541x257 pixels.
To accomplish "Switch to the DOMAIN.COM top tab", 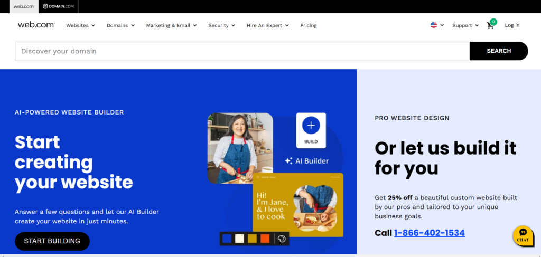I will (x=58, y=6).
